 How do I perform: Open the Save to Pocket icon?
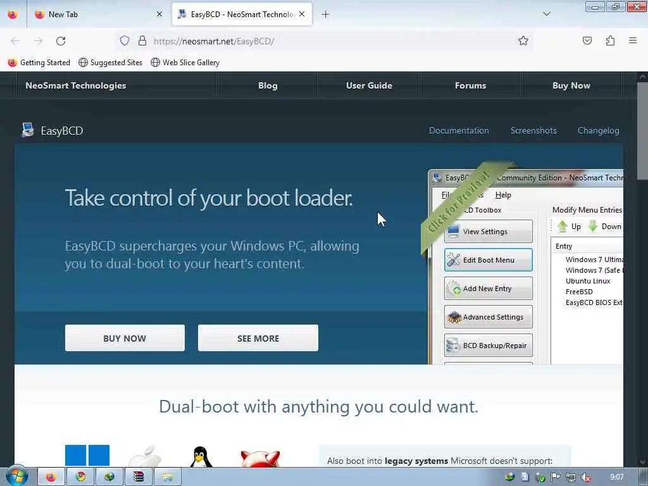tap(587, 40)
